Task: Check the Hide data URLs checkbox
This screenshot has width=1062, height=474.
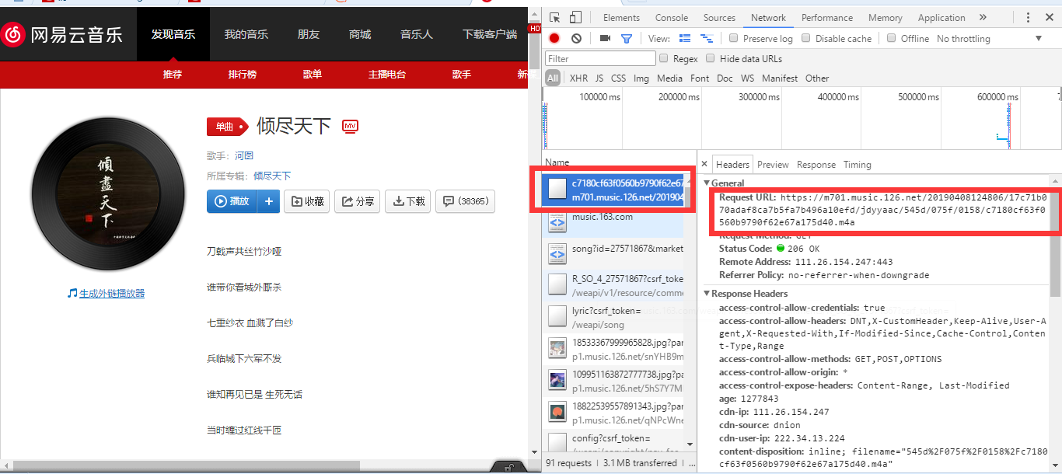Action: tap(710, 58)
